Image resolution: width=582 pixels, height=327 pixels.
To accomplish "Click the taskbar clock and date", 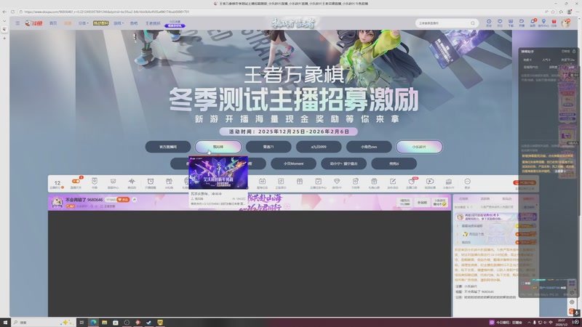I will (561, 323).
